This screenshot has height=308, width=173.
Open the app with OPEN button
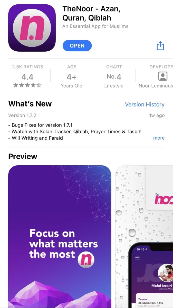pos(77,46)
